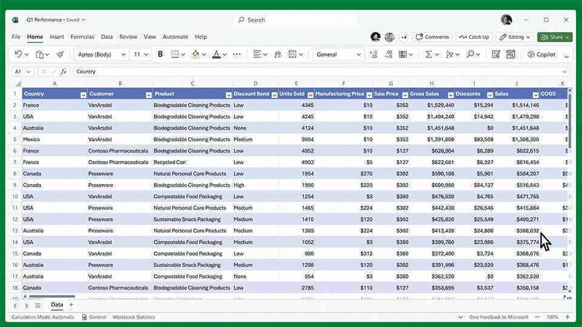Viewport: 582px width, 327px height.
Task: Click the zoom out minus icon
Action: [537, 317]
